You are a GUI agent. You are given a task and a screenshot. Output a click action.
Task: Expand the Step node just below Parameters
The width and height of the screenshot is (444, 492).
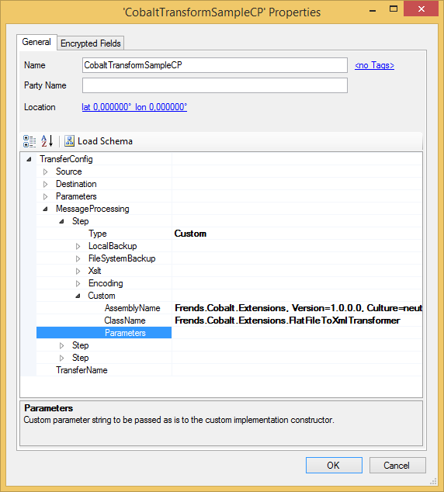(x=61, y=346)
